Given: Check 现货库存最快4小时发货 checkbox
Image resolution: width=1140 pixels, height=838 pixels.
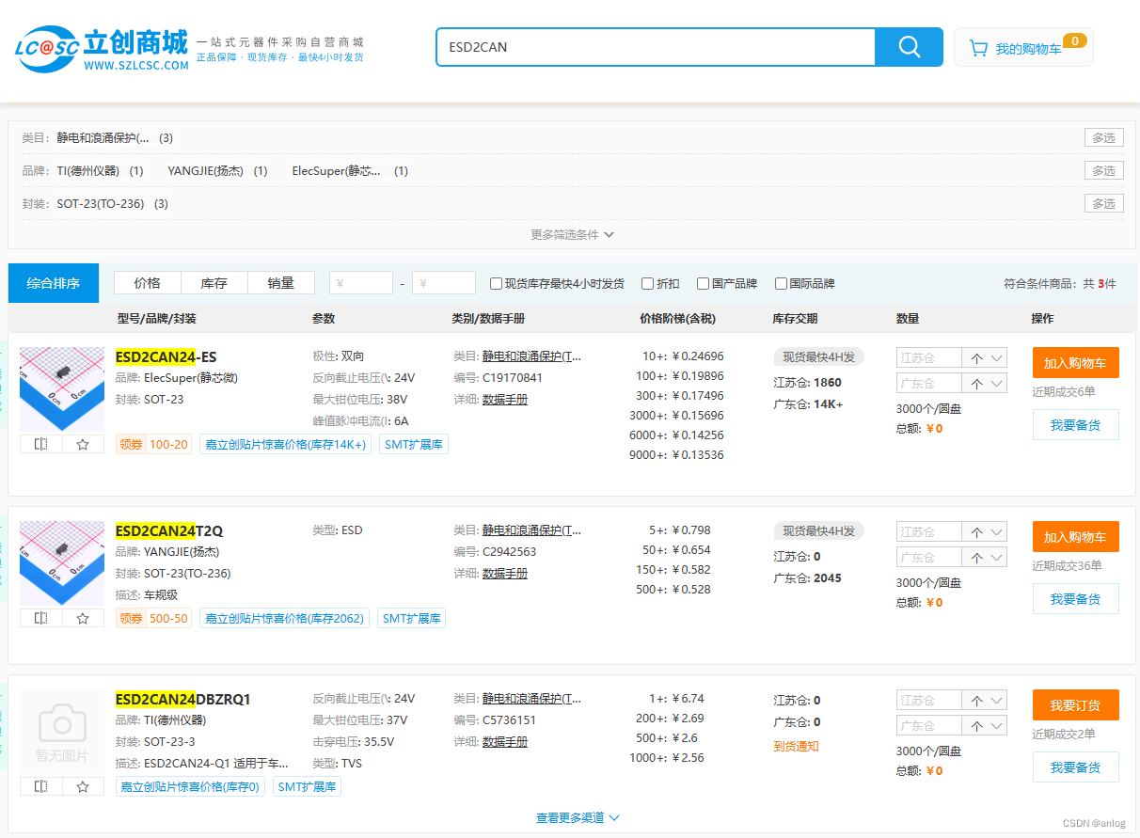Looking at the screenshot, I should (x=497, y=283).
